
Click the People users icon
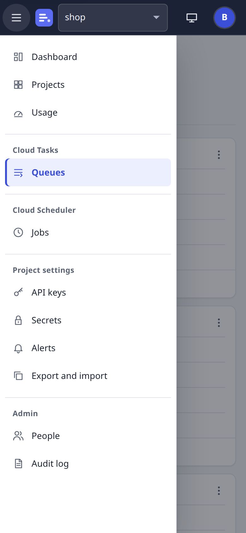[x=18, y=436]
